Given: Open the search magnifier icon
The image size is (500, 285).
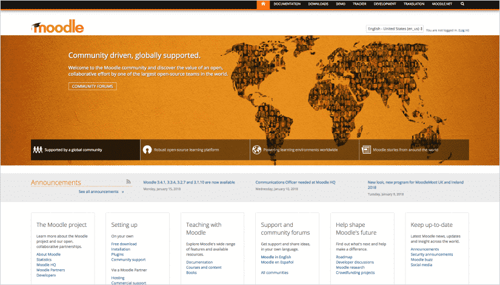Looking at the screenshot, I should click(462, 4).
